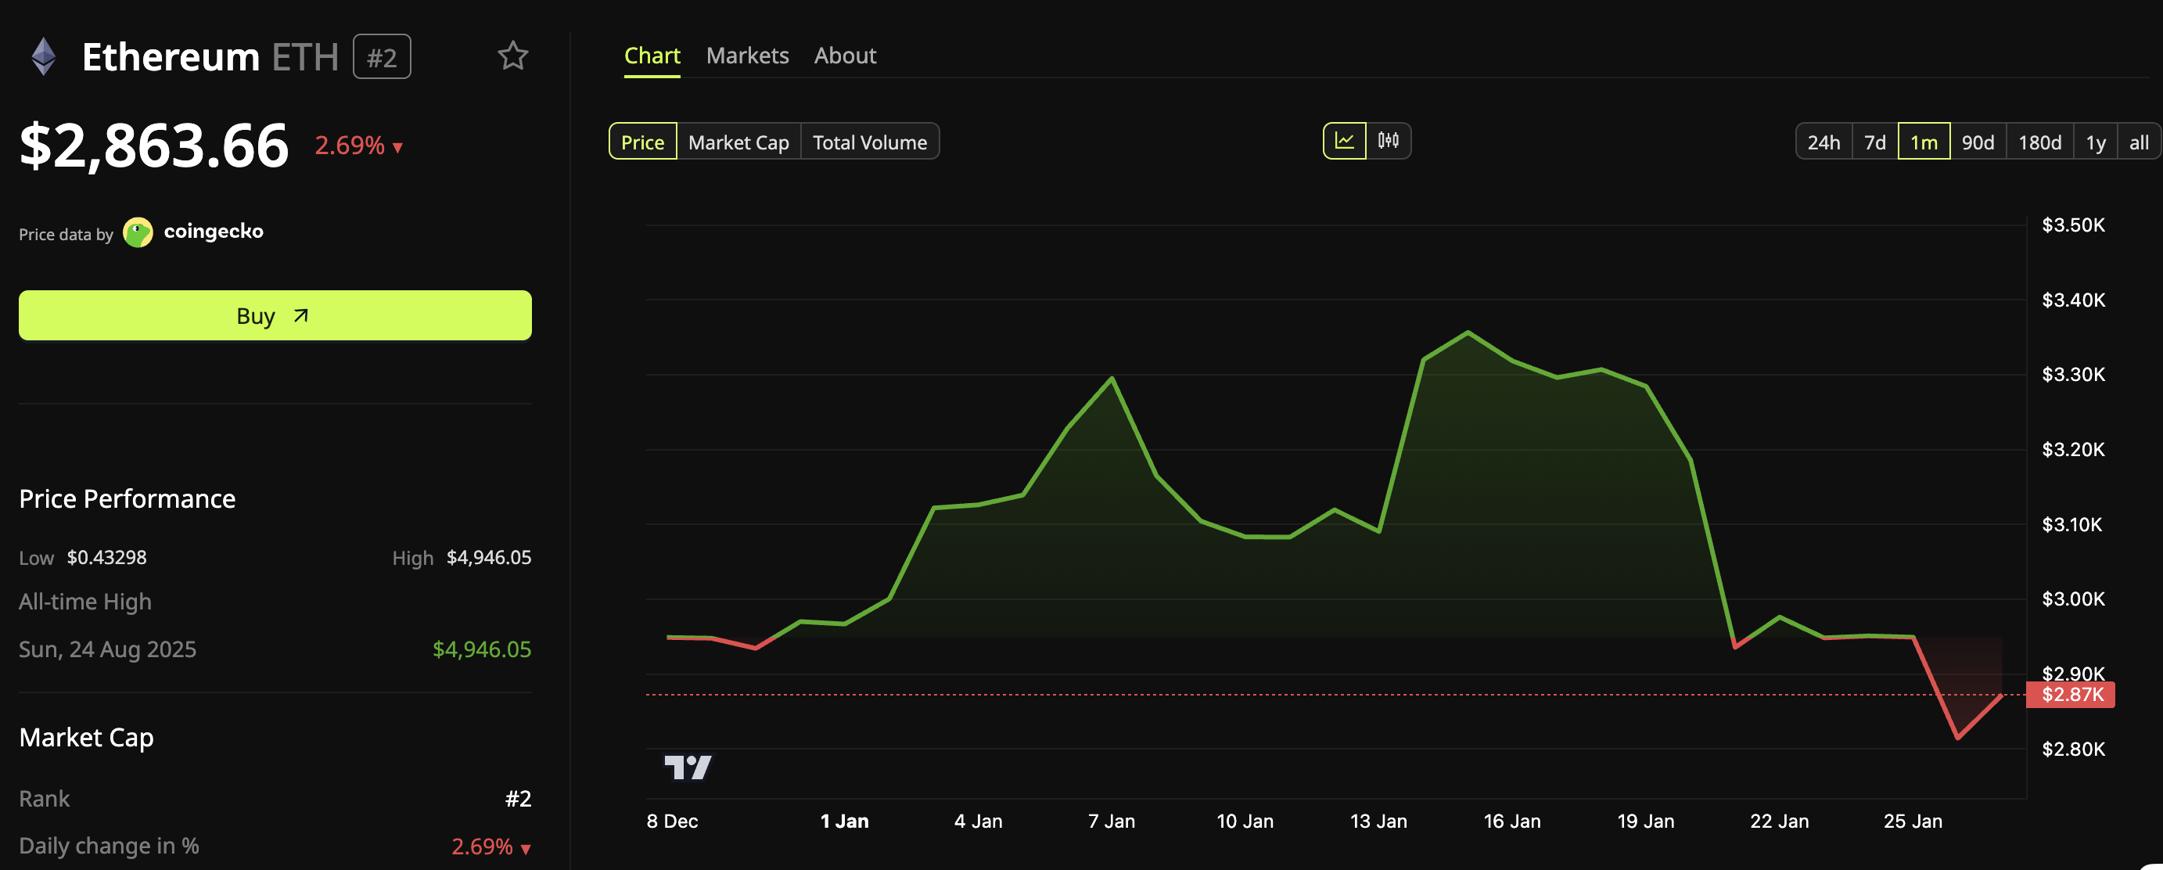Click the Ethereum diamond logo
Screen dimensions: 2163x870
42,56
